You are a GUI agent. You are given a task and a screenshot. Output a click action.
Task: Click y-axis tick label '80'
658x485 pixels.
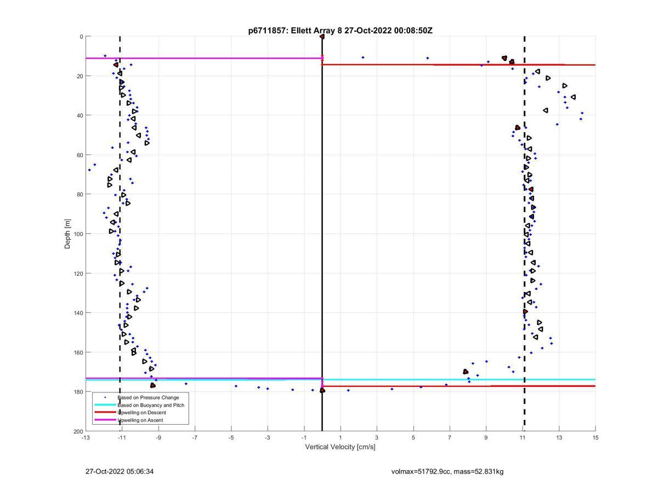(x=80, y=195)
